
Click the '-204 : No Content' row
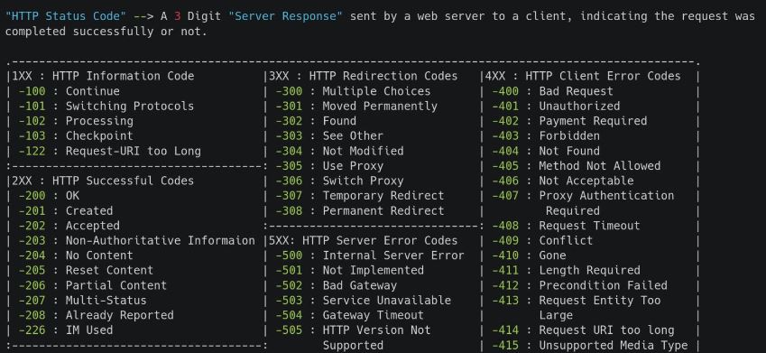[x=76, y=255]
